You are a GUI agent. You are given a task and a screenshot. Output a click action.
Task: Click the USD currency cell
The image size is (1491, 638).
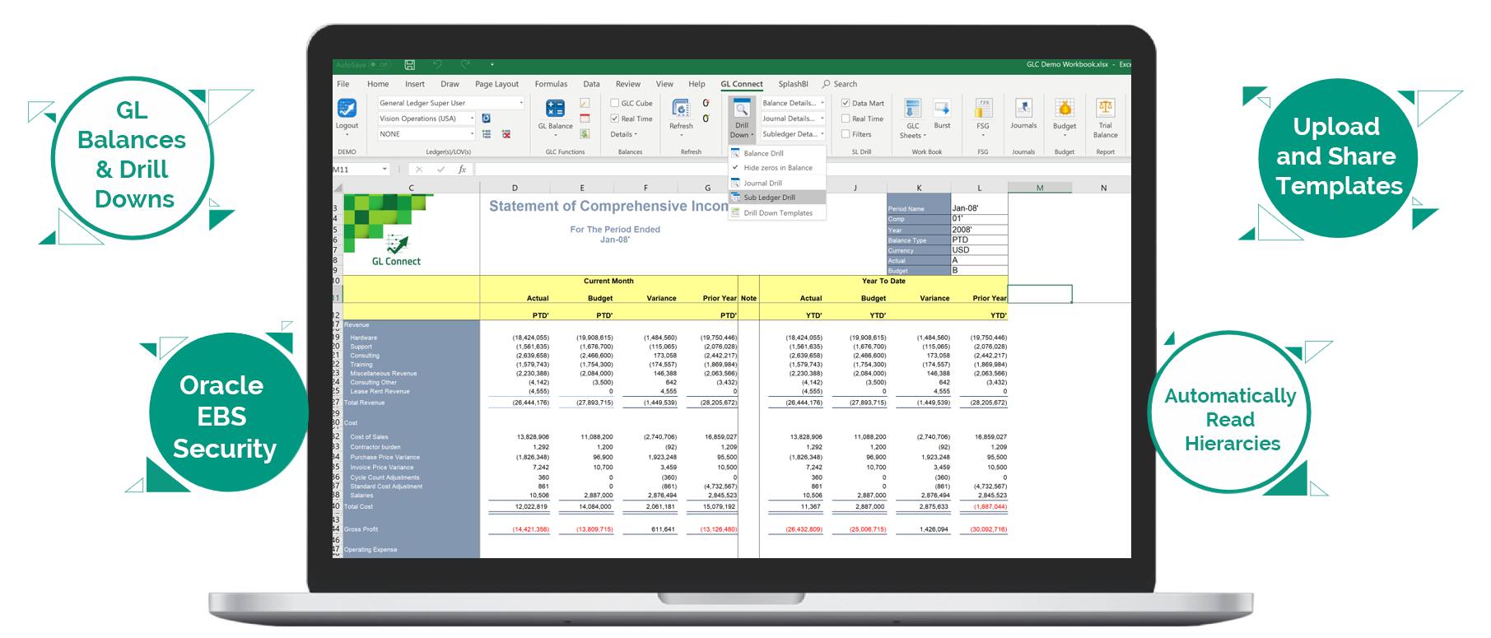pos(979,249)
